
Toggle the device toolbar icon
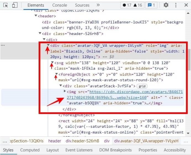[15, 5]
